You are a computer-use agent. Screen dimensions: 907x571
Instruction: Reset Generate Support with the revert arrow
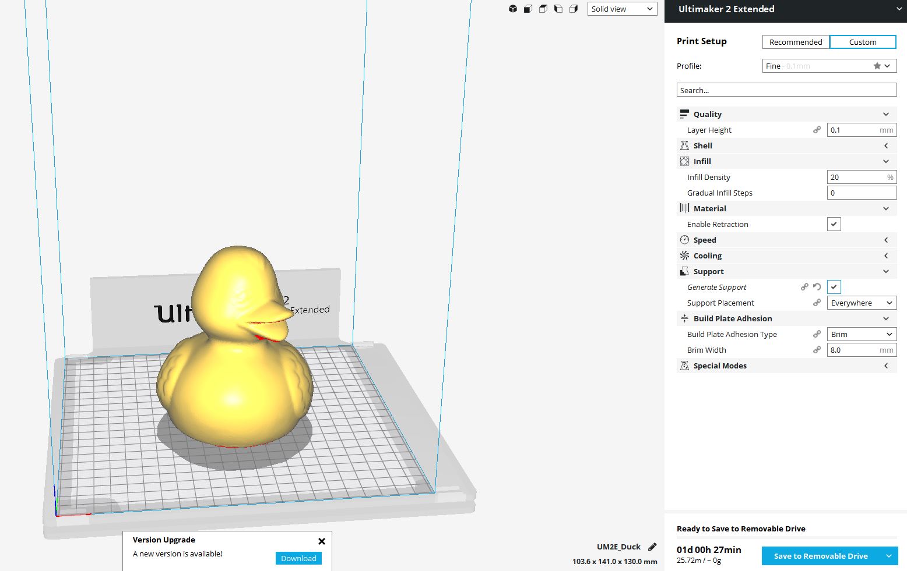(x=817, y=287)
